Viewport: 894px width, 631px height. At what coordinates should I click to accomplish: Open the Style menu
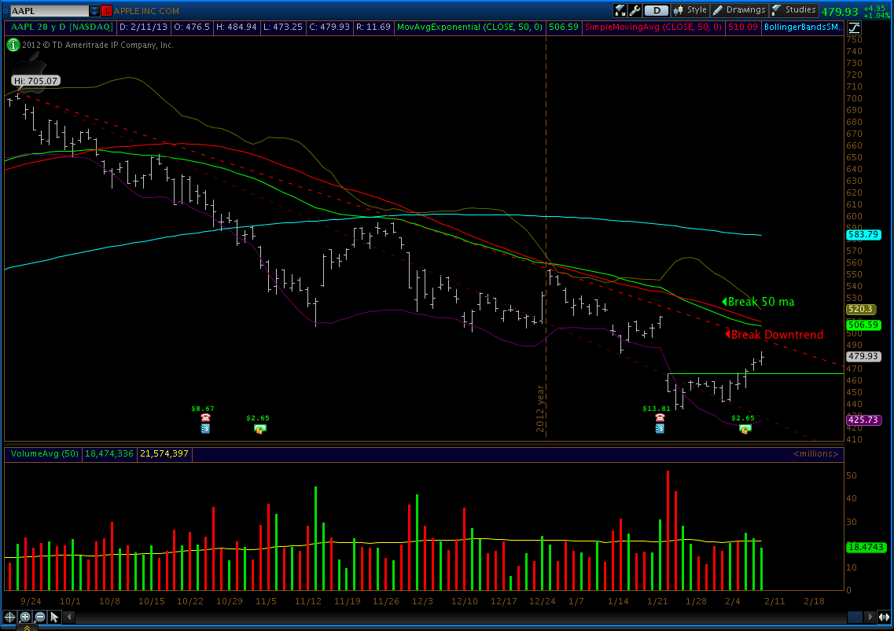coord(690,9)
